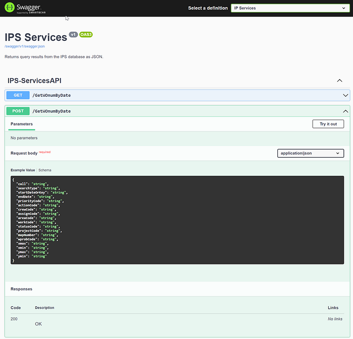Click the Responses heading

click(21, 289)
